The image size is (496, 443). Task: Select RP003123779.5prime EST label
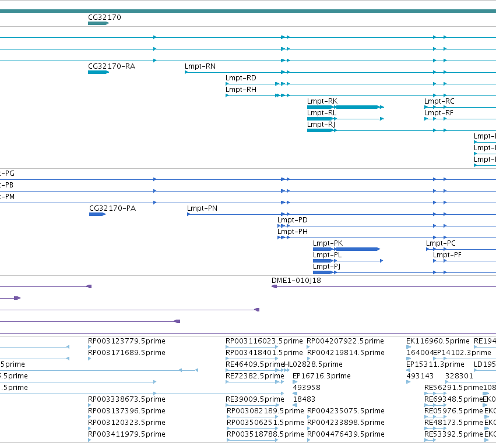[x=126, y=341]
